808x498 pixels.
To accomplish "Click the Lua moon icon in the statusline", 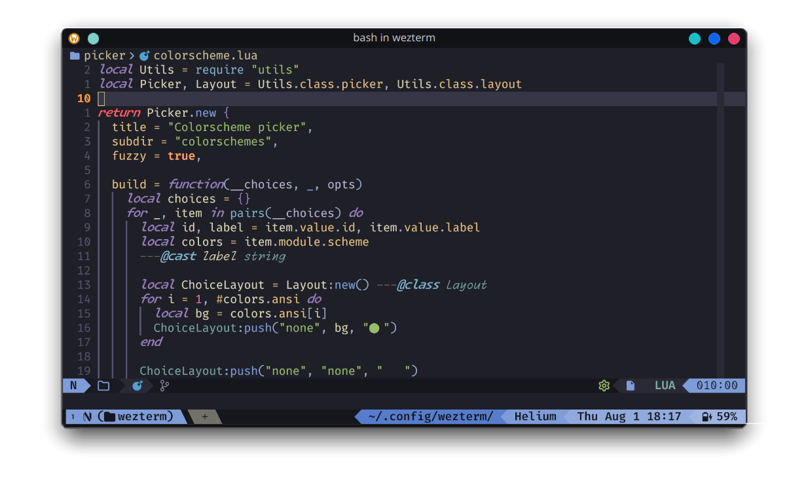I will click(x=137, y=385).
